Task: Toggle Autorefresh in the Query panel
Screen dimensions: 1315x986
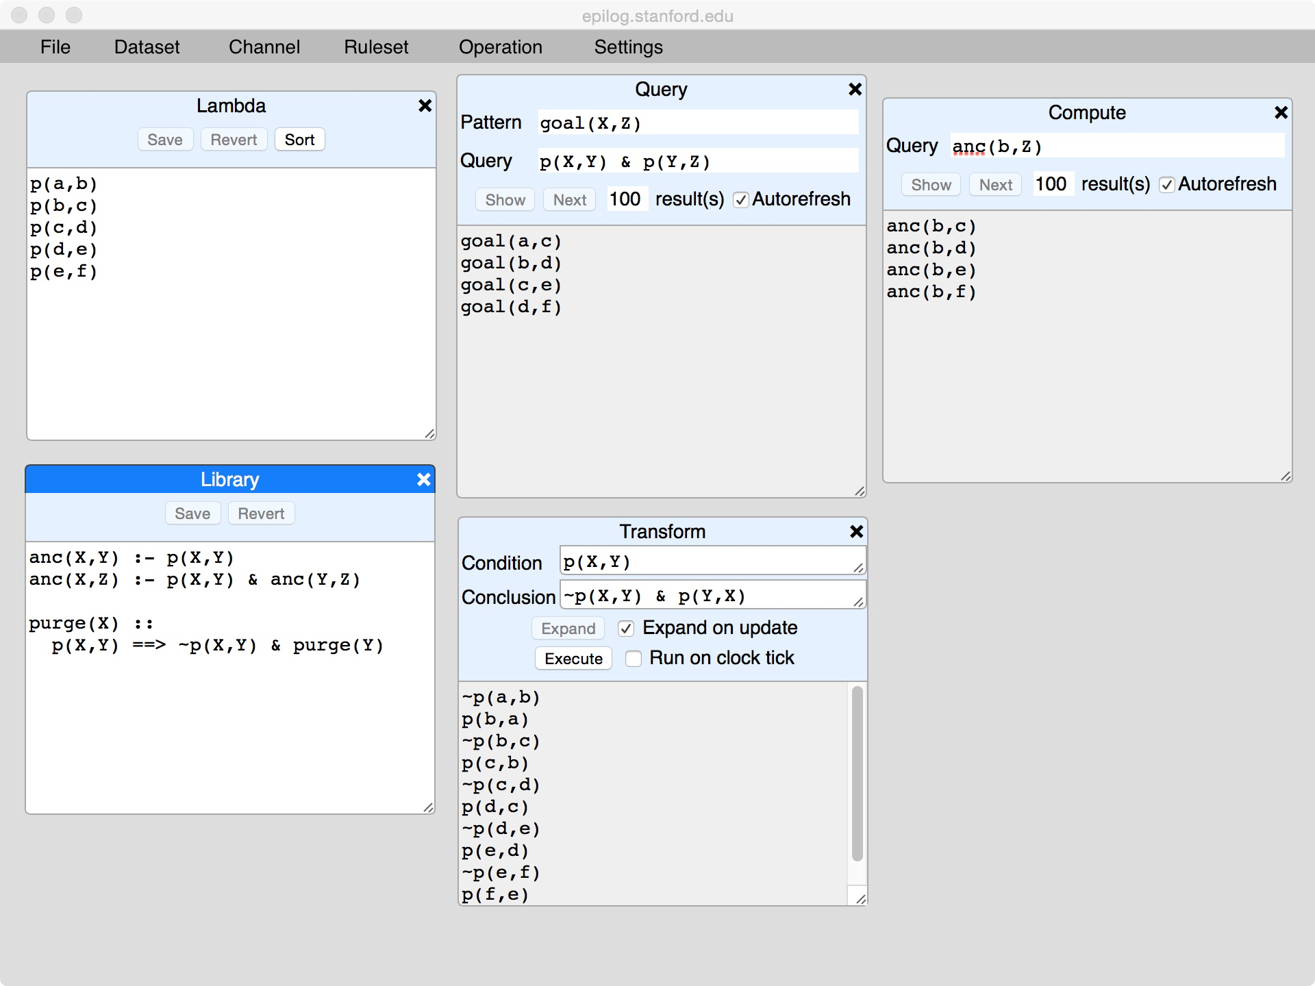Action: click(740, 200)
